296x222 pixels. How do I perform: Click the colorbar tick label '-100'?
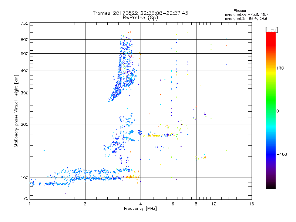pos(282,154)
